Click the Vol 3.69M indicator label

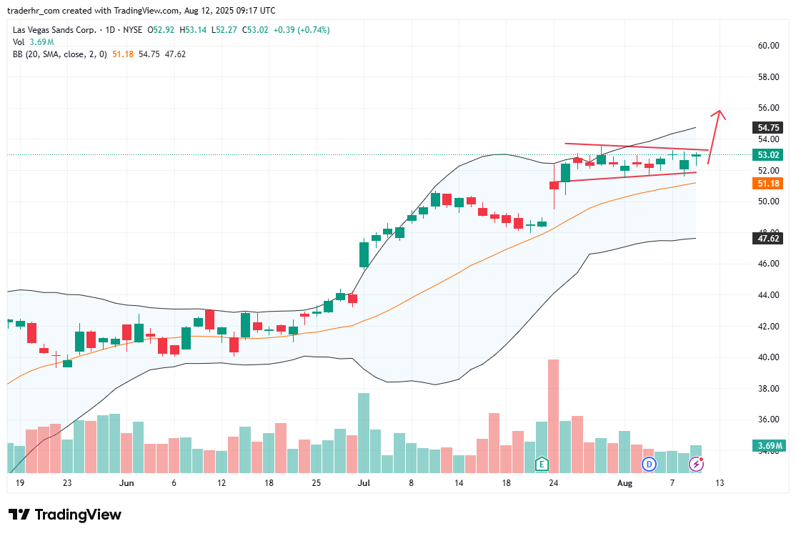(x=33, y=42)
